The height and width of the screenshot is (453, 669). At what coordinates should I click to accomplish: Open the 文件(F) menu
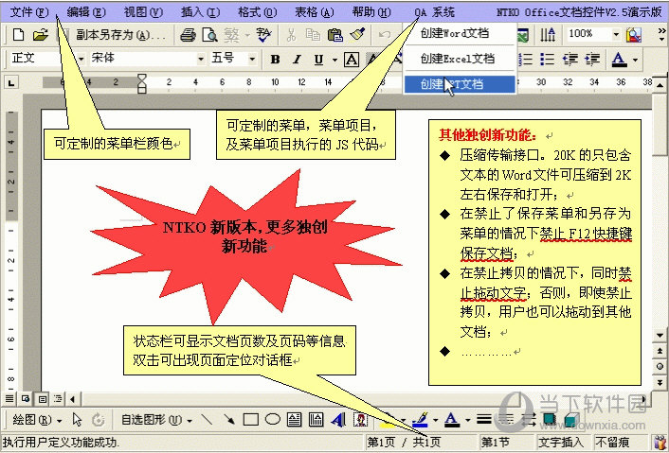point(29,12)
